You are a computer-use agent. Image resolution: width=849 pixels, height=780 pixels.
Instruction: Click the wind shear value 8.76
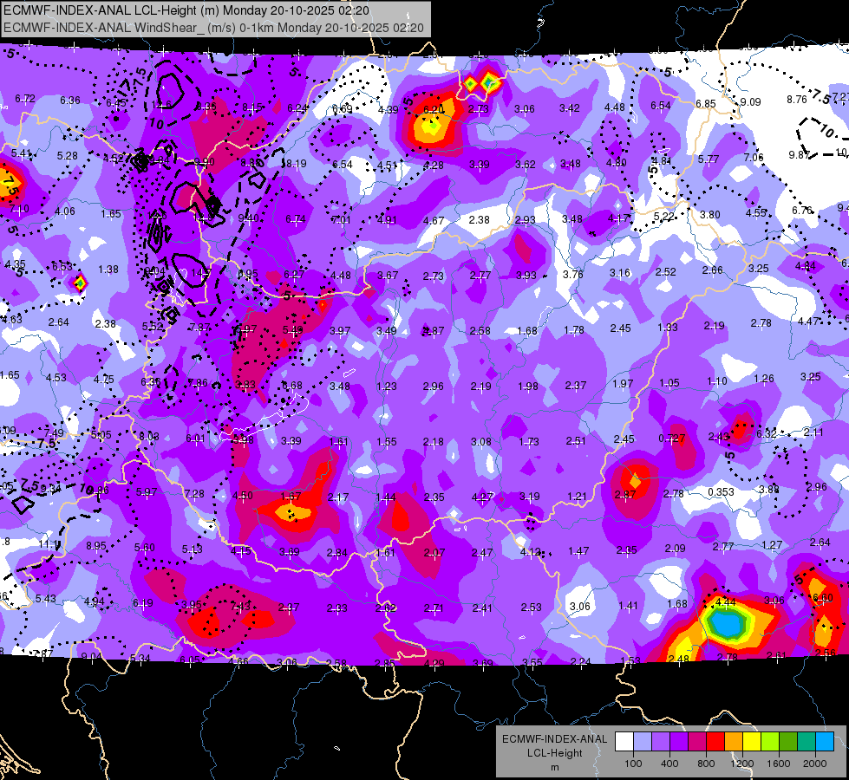pyautogui.click(x=797, y=99)
